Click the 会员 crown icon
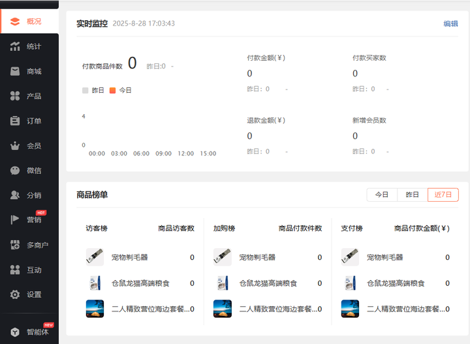Viewport: 470px width, 344px height. click(x=15, y=146)
